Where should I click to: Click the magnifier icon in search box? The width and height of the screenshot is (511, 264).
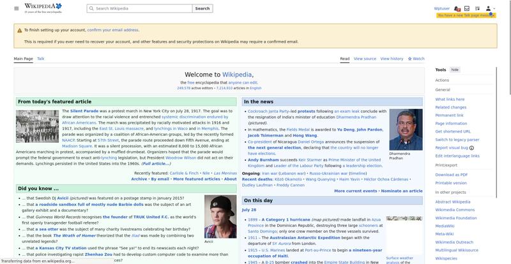pos(91,8)
